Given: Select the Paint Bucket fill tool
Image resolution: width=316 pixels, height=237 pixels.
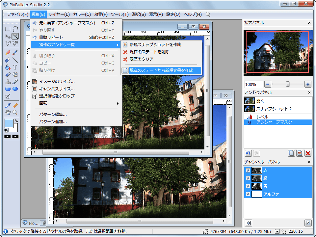Looking at the screenshot, I should (x=8, y=67).
